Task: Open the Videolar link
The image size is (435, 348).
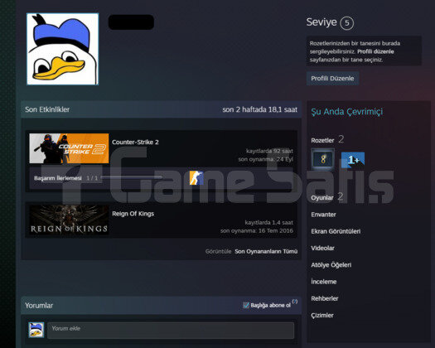Action: pos(322,248)
